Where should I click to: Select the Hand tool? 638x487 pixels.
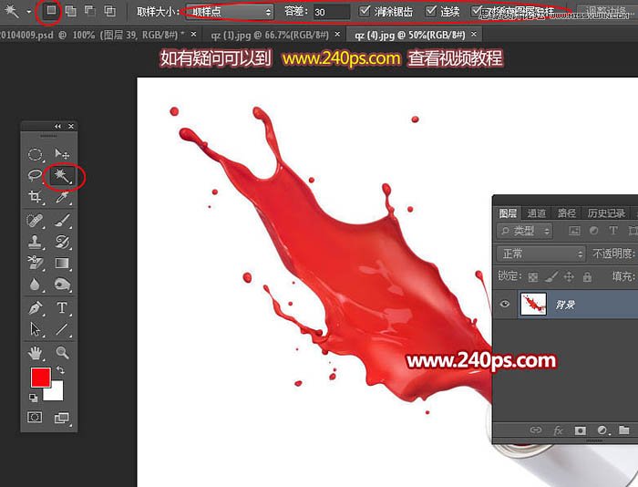tap(35, 353)
